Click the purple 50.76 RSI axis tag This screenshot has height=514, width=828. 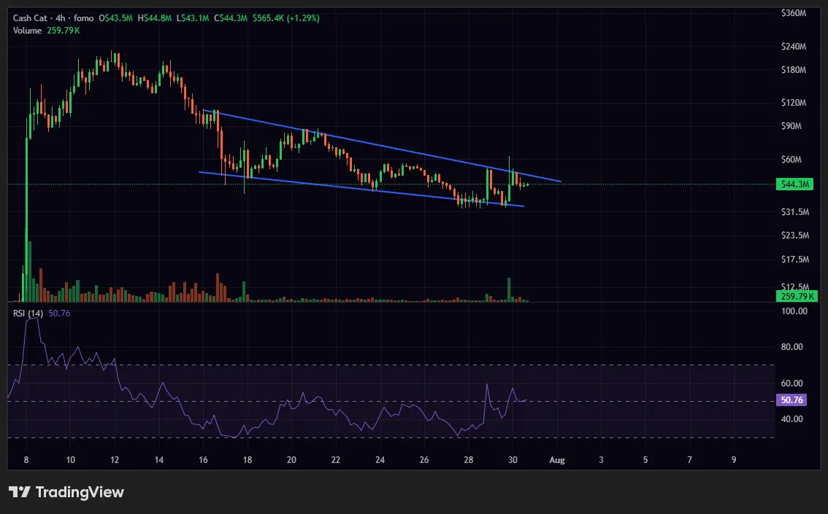[791, 400]
